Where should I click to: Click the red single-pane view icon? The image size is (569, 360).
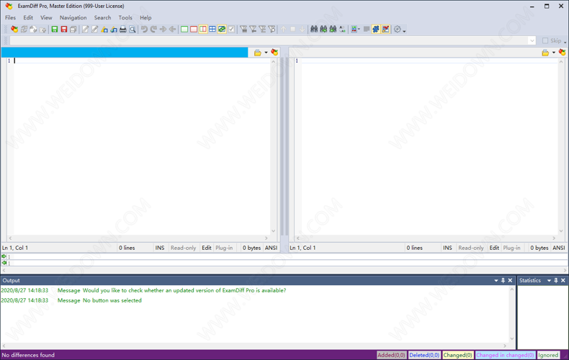(194, 30)
